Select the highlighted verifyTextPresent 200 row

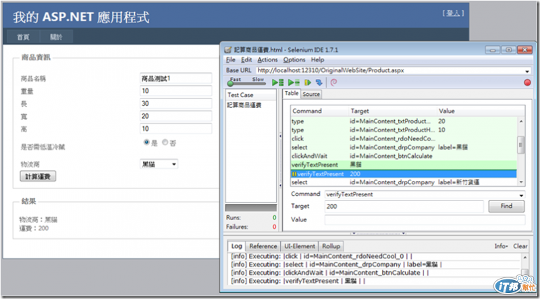click(x=404, y=174)
